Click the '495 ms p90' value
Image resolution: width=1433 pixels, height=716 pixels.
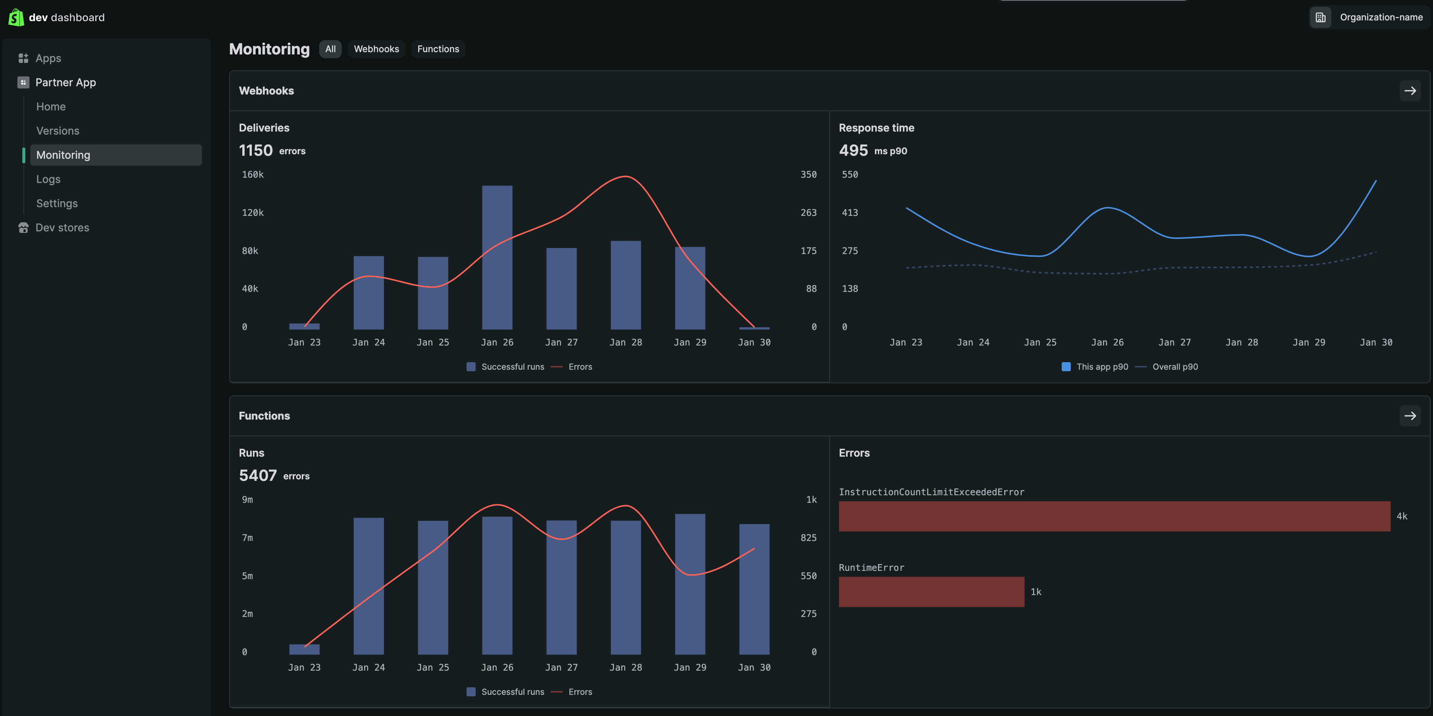[873, 150]
